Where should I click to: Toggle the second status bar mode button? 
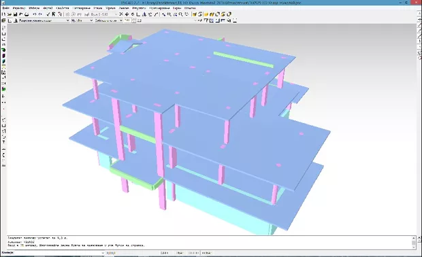179,253
